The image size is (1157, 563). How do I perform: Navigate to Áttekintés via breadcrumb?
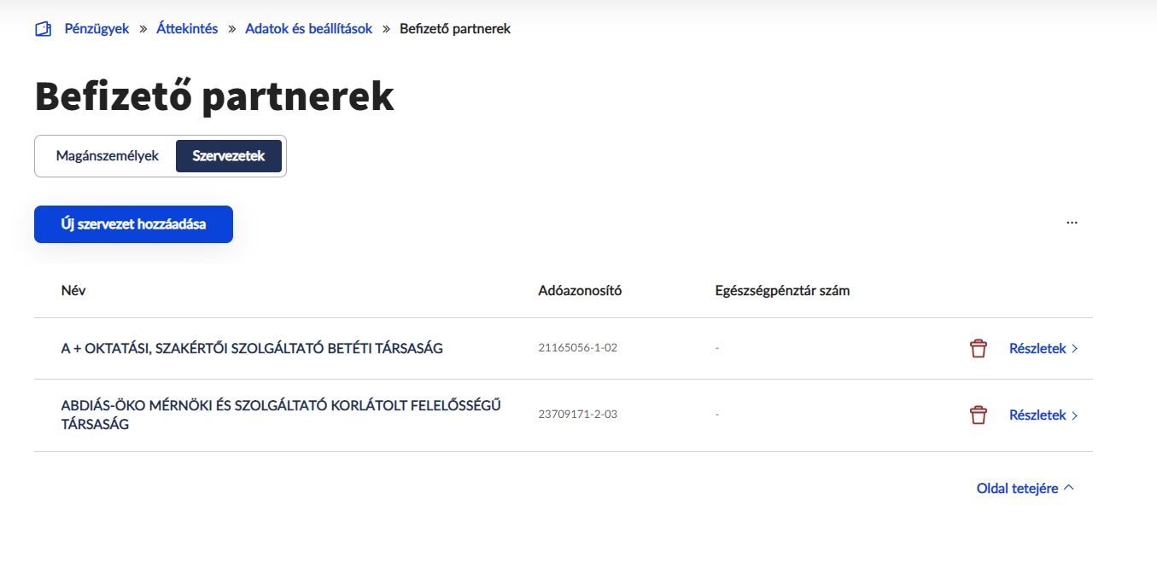[x=187, y=28]
